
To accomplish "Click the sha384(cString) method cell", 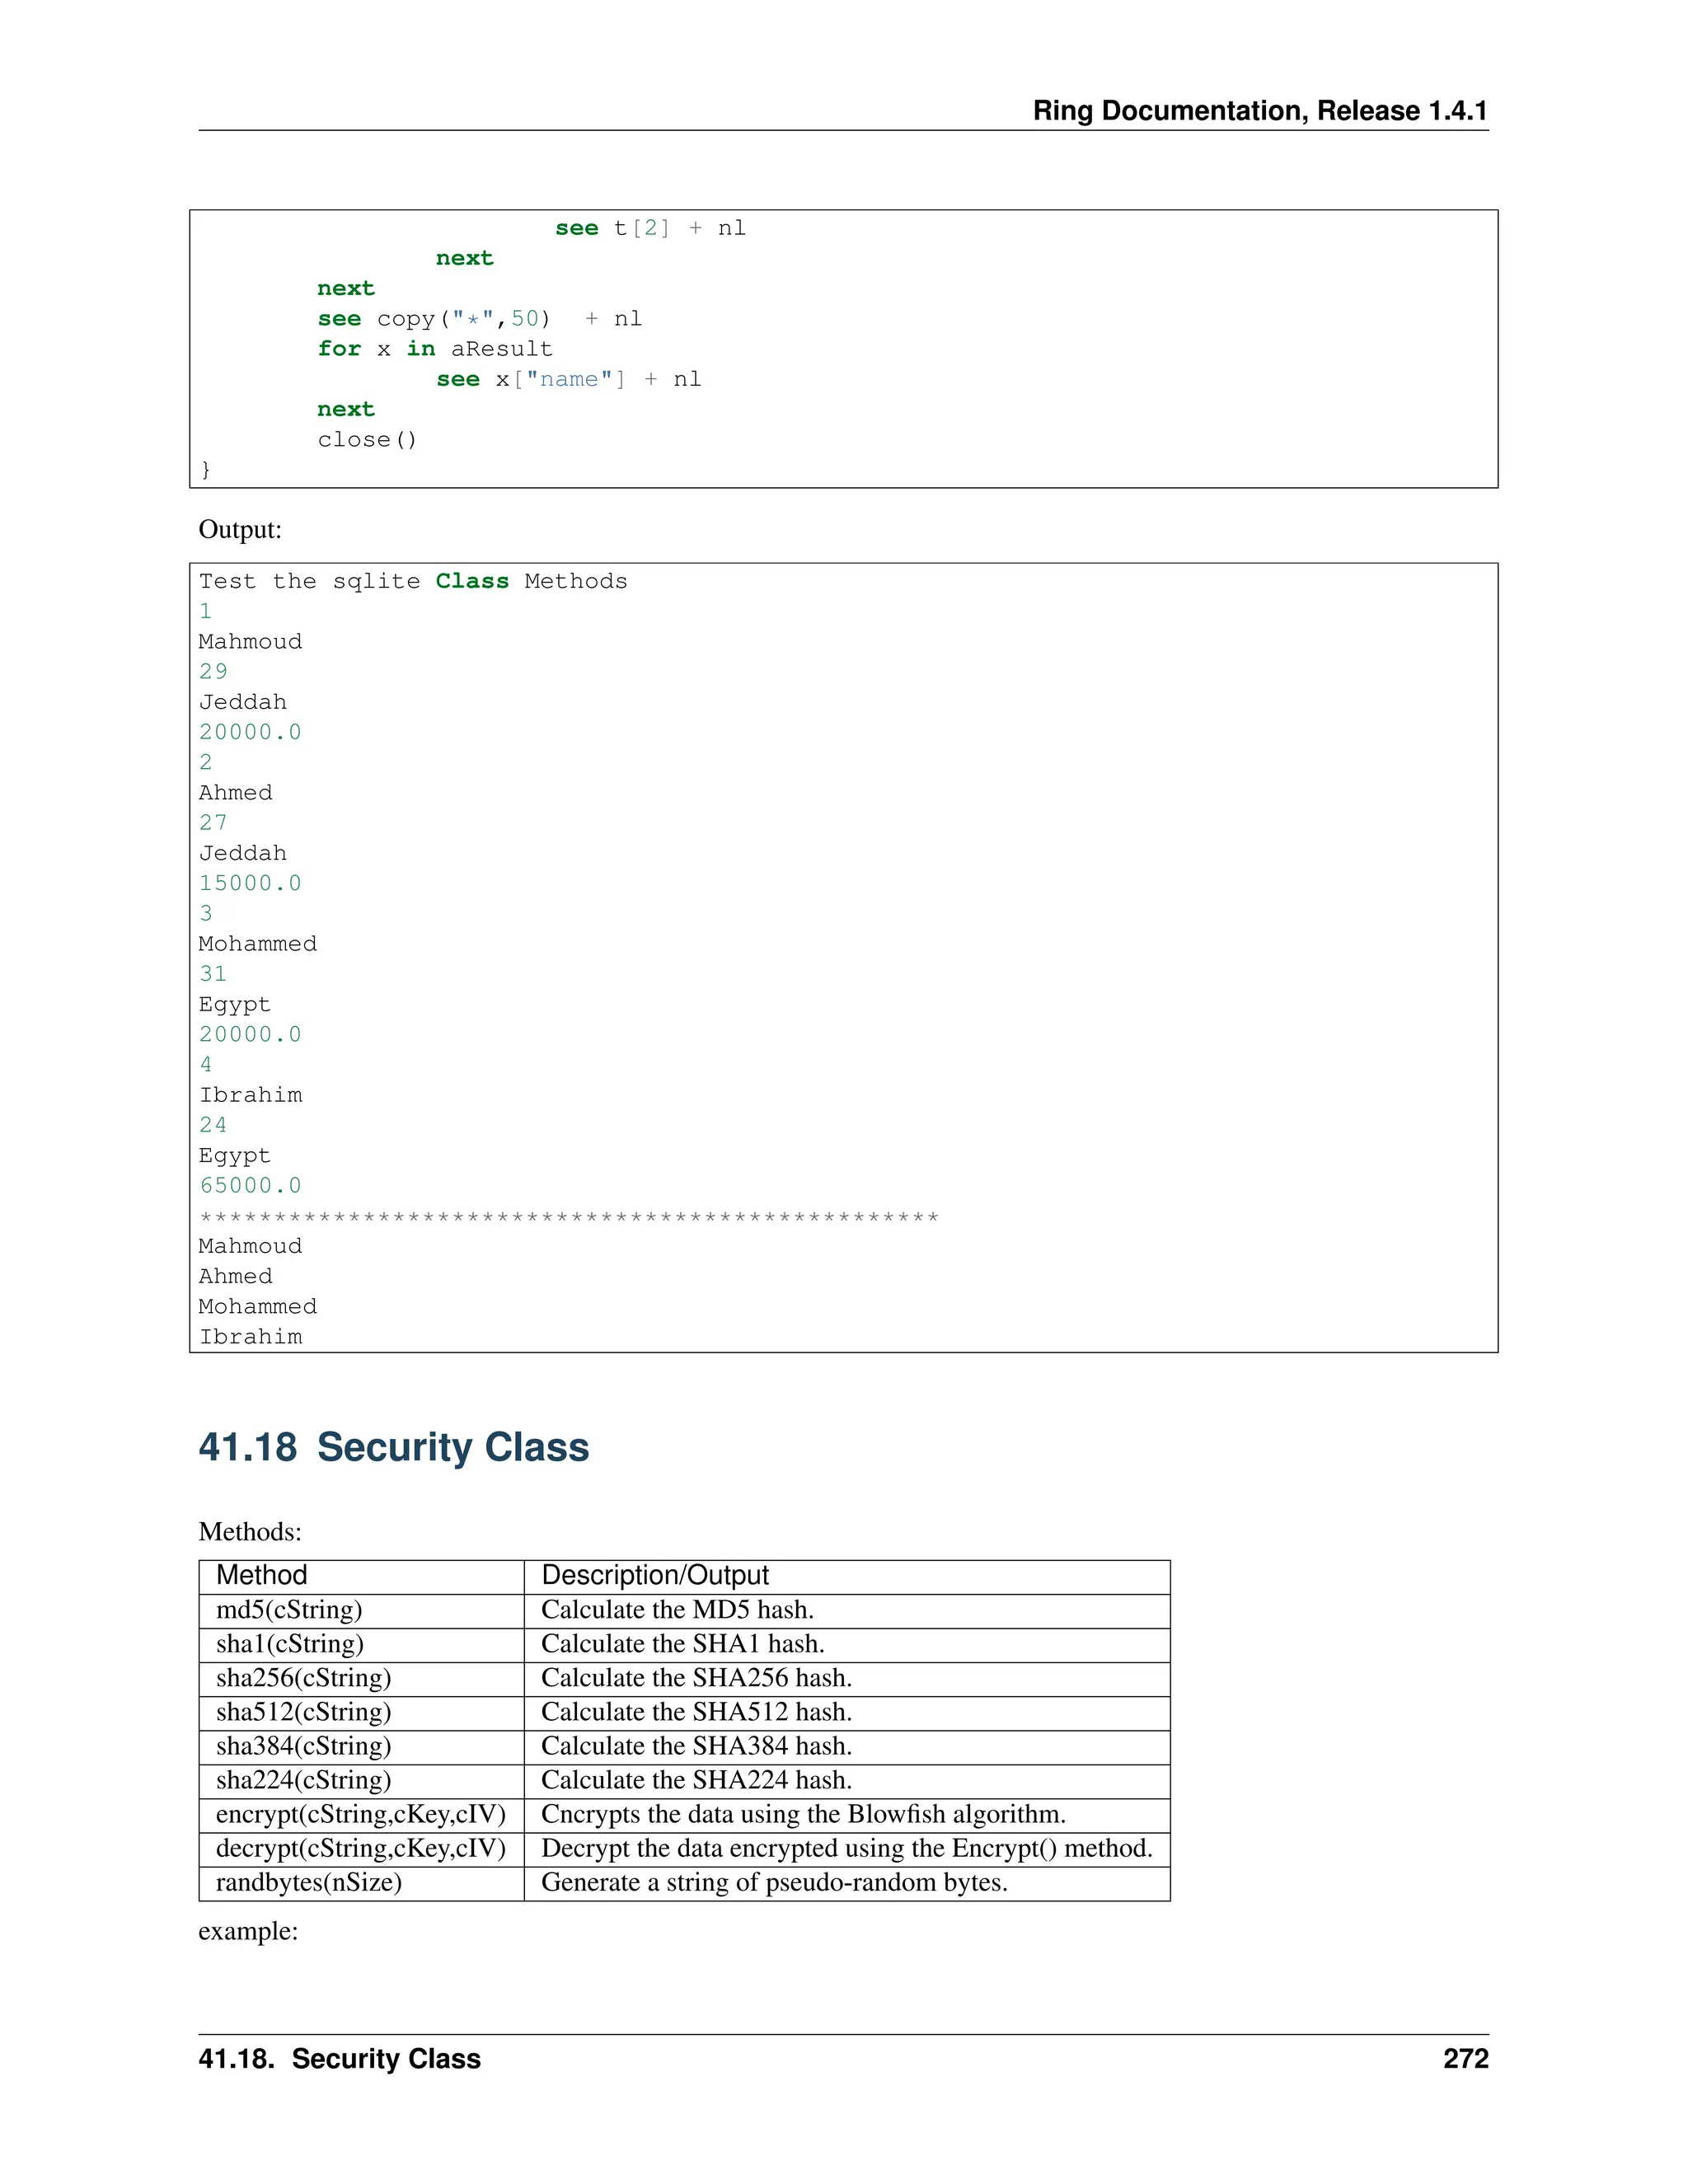I will pyautogui.click(x=303, y=1745).
